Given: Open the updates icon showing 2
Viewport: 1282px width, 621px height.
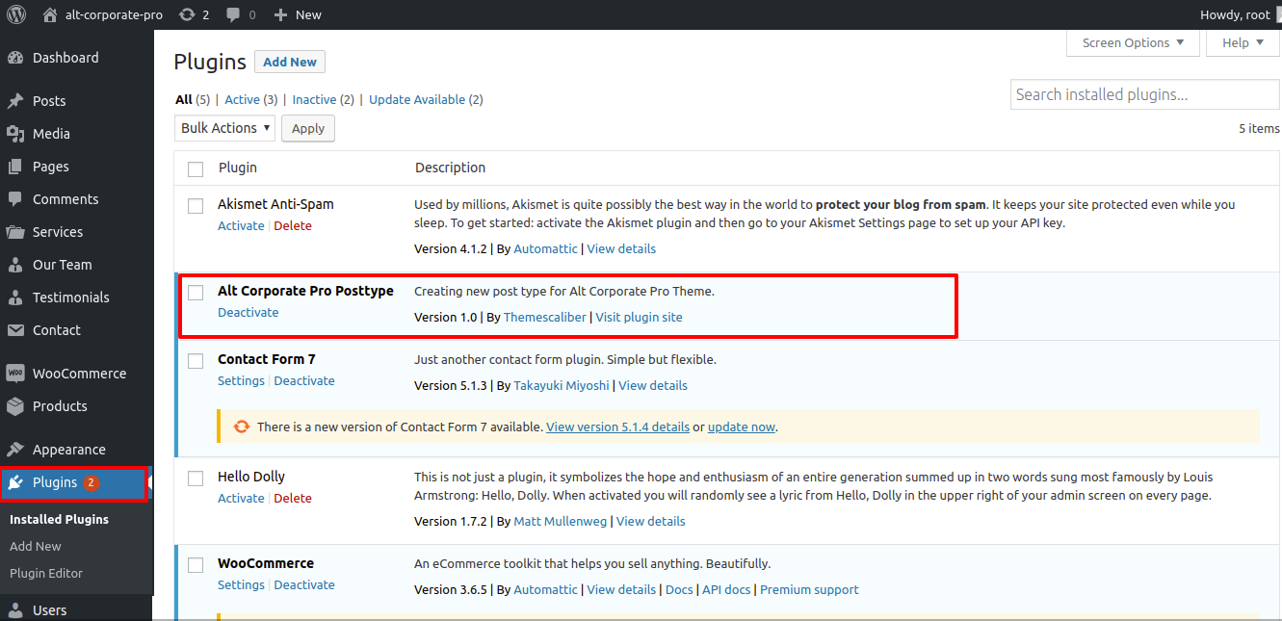Looking at the screenshot, I should point(187,14).
